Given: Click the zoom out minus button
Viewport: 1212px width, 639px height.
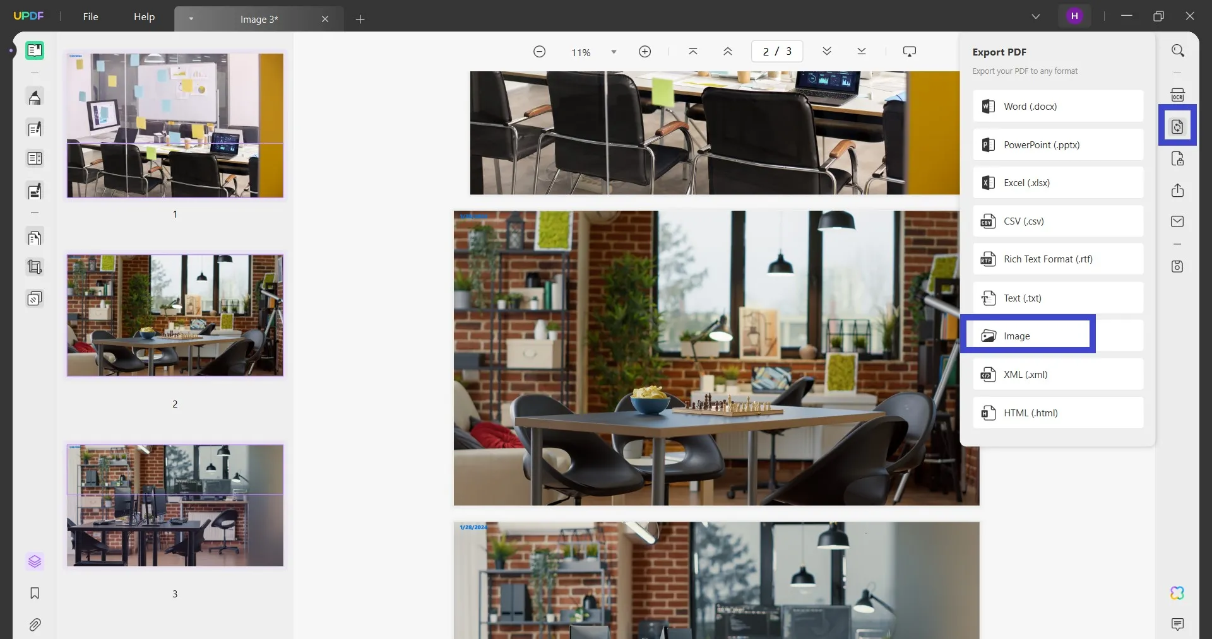Looking at the screenshot, I should pyautogui.click(x=539, y=52).
